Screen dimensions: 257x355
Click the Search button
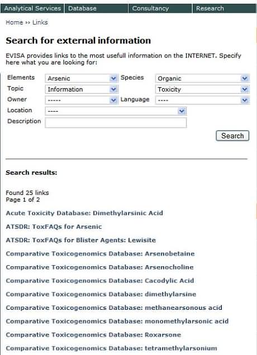pos(232,136)
